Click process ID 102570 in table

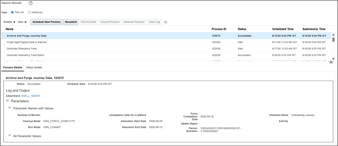[x=216, y=36]
